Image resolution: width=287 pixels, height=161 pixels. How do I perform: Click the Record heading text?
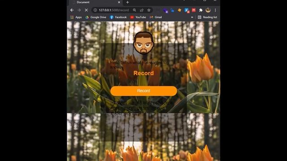[x=143, y=73]
